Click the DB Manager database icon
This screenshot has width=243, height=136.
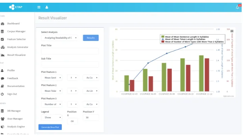(2, 111)
